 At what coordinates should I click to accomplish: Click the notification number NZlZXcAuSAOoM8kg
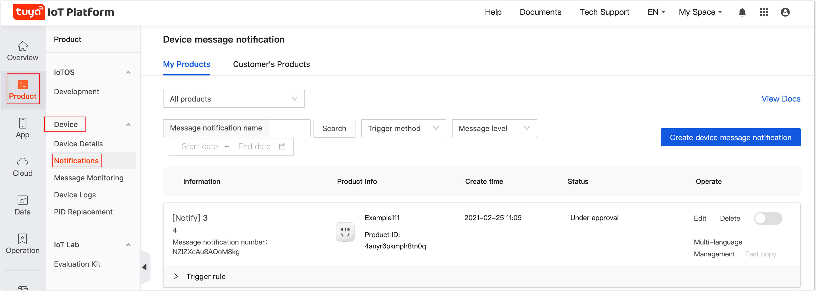206,252
